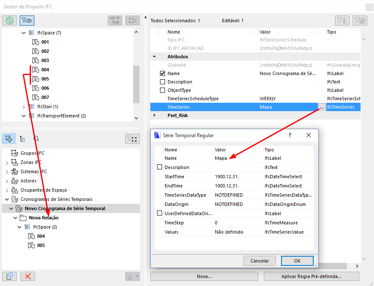The height and width of the screenshot is (286, 374).
Task: Click Aplicar Regra Pré-definida... button
Action: click(x=311, y=276)
